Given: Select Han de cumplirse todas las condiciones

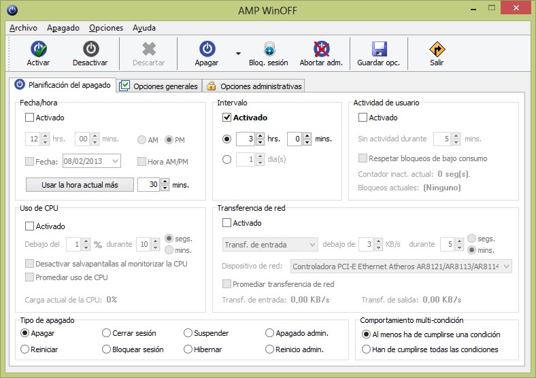Looking at the screenshot, I should [366, 349].
